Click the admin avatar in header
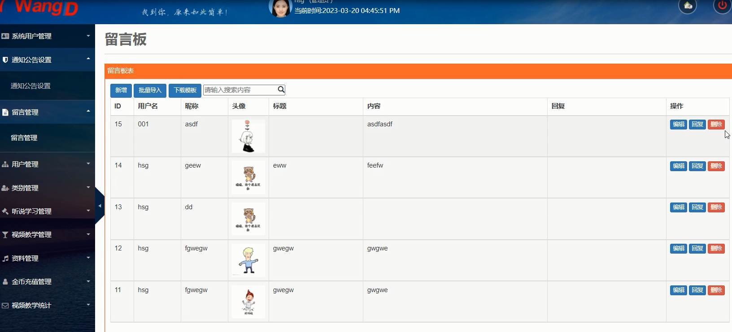This screenshot has width=732, height=332. pyautogui.click(x=280, y=8)
